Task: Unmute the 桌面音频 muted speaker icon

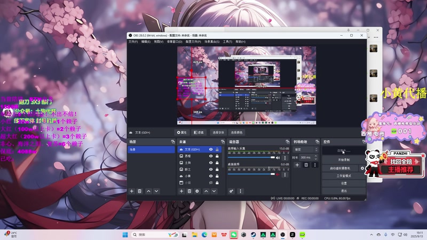Action: 278,174
